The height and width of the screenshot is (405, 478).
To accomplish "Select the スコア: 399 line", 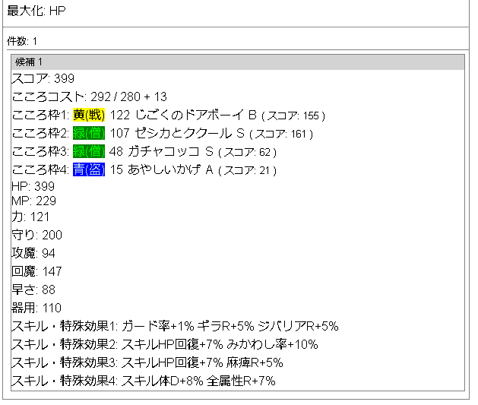I will click(43, 78).
